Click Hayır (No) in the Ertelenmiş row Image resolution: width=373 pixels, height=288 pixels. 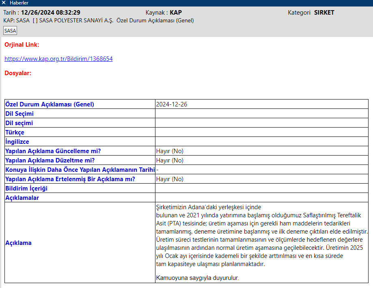pos(170,179)
